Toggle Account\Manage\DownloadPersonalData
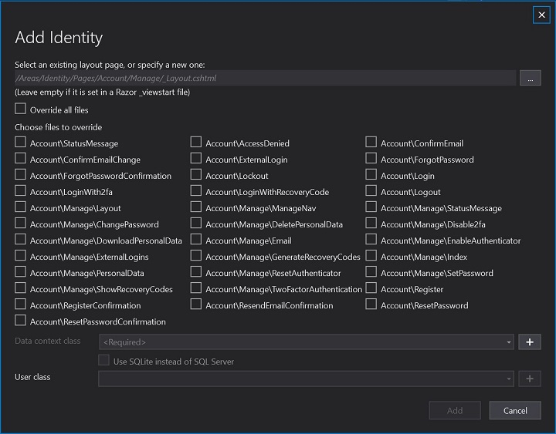 [x=21, y=239]
